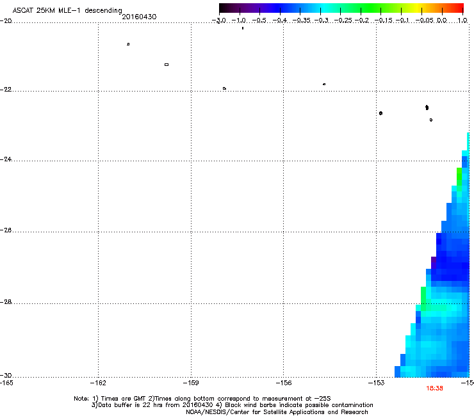Screen dimensions: 474x416
Task: Click the date label 20160430
Action: click(x=139, y=17)
